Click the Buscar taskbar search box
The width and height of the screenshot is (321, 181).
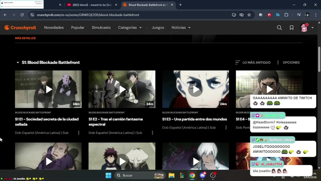140,175
